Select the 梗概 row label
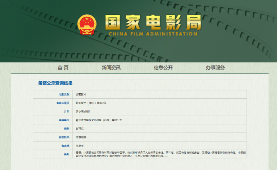The height and width of the screenshot is (170, 277). pyautogui.click(x=67, y=154)
